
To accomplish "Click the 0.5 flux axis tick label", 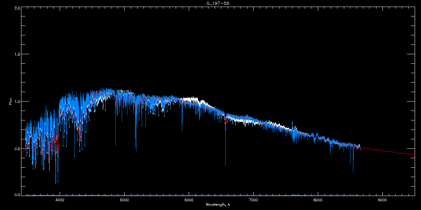I will click(x=16, y=148).
